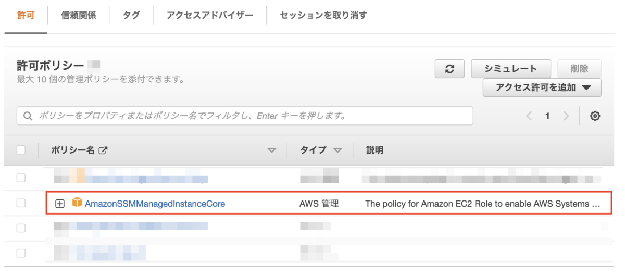Click the orange AmazonSSMManagedInstanceCore policy cube icon
This screenshot has width=625, height=276.
click(x=77, y=202)
